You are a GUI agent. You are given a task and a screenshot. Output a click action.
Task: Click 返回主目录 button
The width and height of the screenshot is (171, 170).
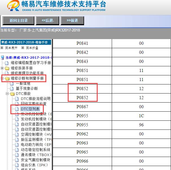(18, 21)
